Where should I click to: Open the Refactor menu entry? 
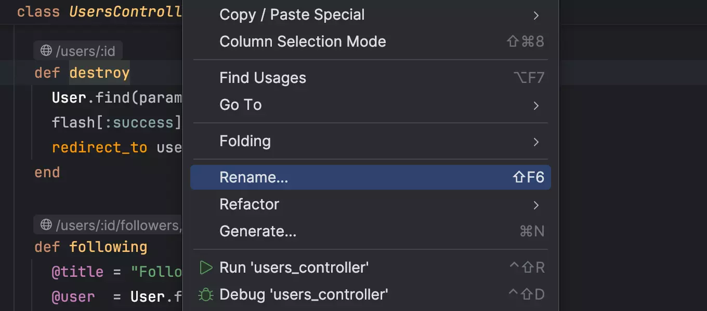[250, 204]
